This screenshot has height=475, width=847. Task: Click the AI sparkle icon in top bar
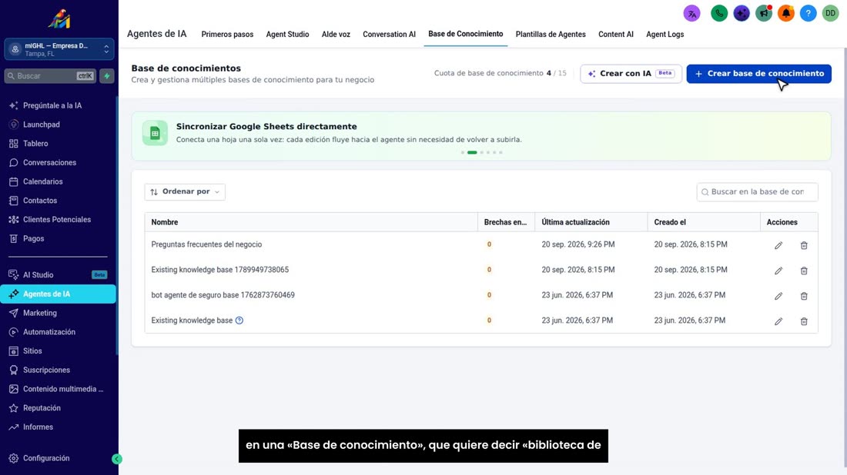[x=742, y=14]
